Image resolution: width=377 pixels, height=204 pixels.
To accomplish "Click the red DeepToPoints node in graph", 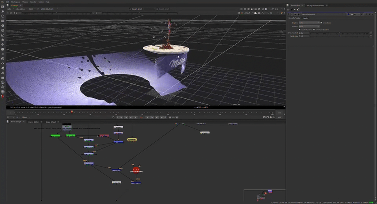I will pos(136,170).
